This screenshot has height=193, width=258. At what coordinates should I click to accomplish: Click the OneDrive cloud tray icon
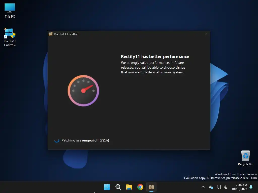coord(211,187)
